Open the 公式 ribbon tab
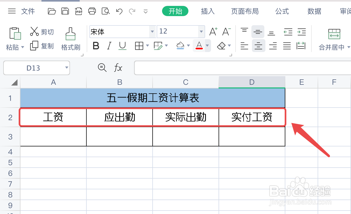This screenshot has height=214, width=351. (282, 11)
